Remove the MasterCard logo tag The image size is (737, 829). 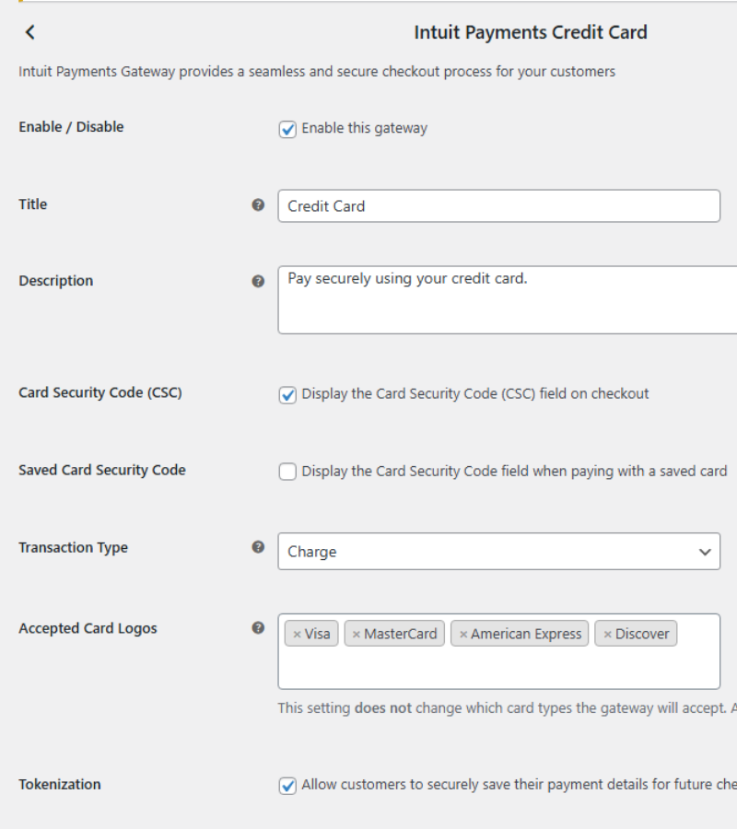(x=356, y=634)
